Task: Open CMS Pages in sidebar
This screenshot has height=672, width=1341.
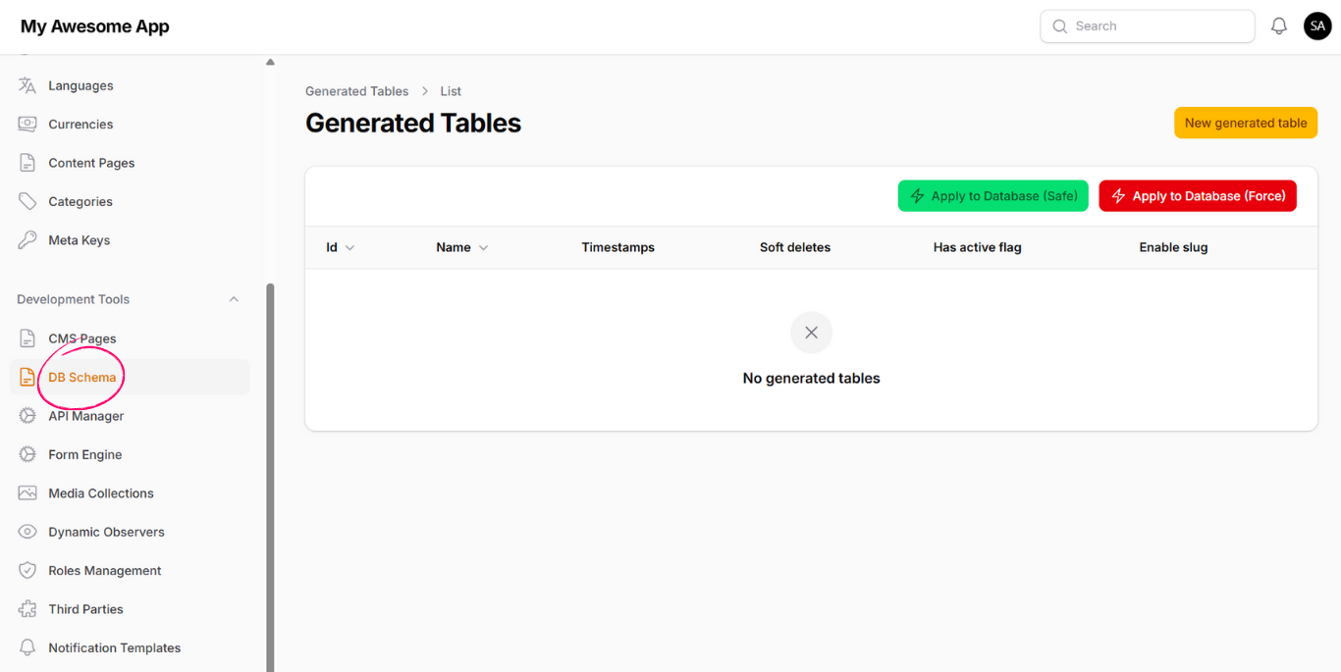Action: (82, 338)
